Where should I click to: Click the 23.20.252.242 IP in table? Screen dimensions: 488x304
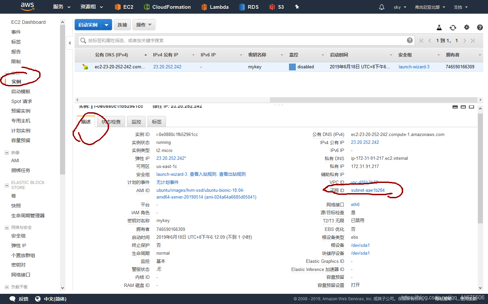(x=167, y=67)
